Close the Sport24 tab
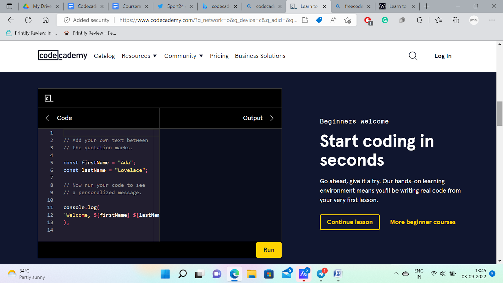This screenshot has height=283, width=503. click(x=191, y=6)
